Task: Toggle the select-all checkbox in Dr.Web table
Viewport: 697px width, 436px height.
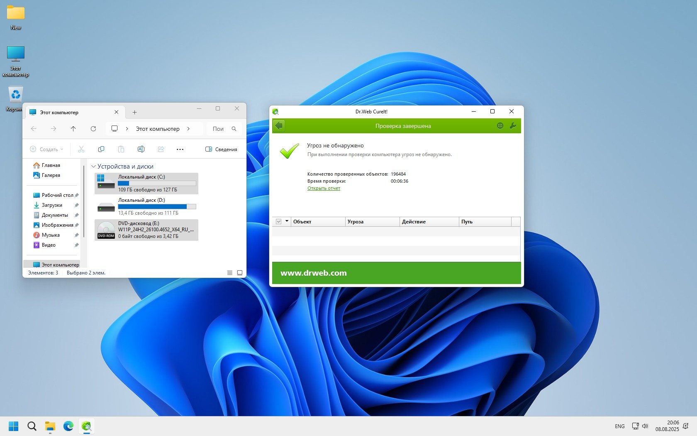Action: coord(279,222)
